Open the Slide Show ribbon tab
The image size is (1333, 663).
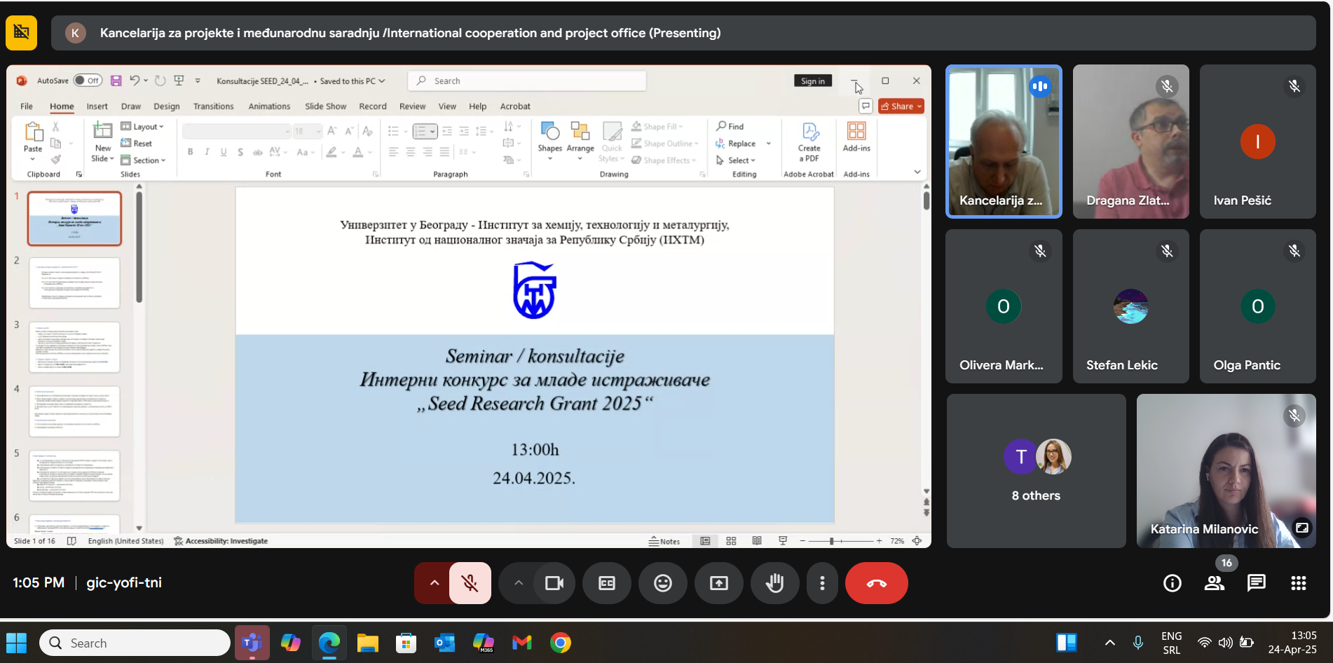click(x=325, y=107)
